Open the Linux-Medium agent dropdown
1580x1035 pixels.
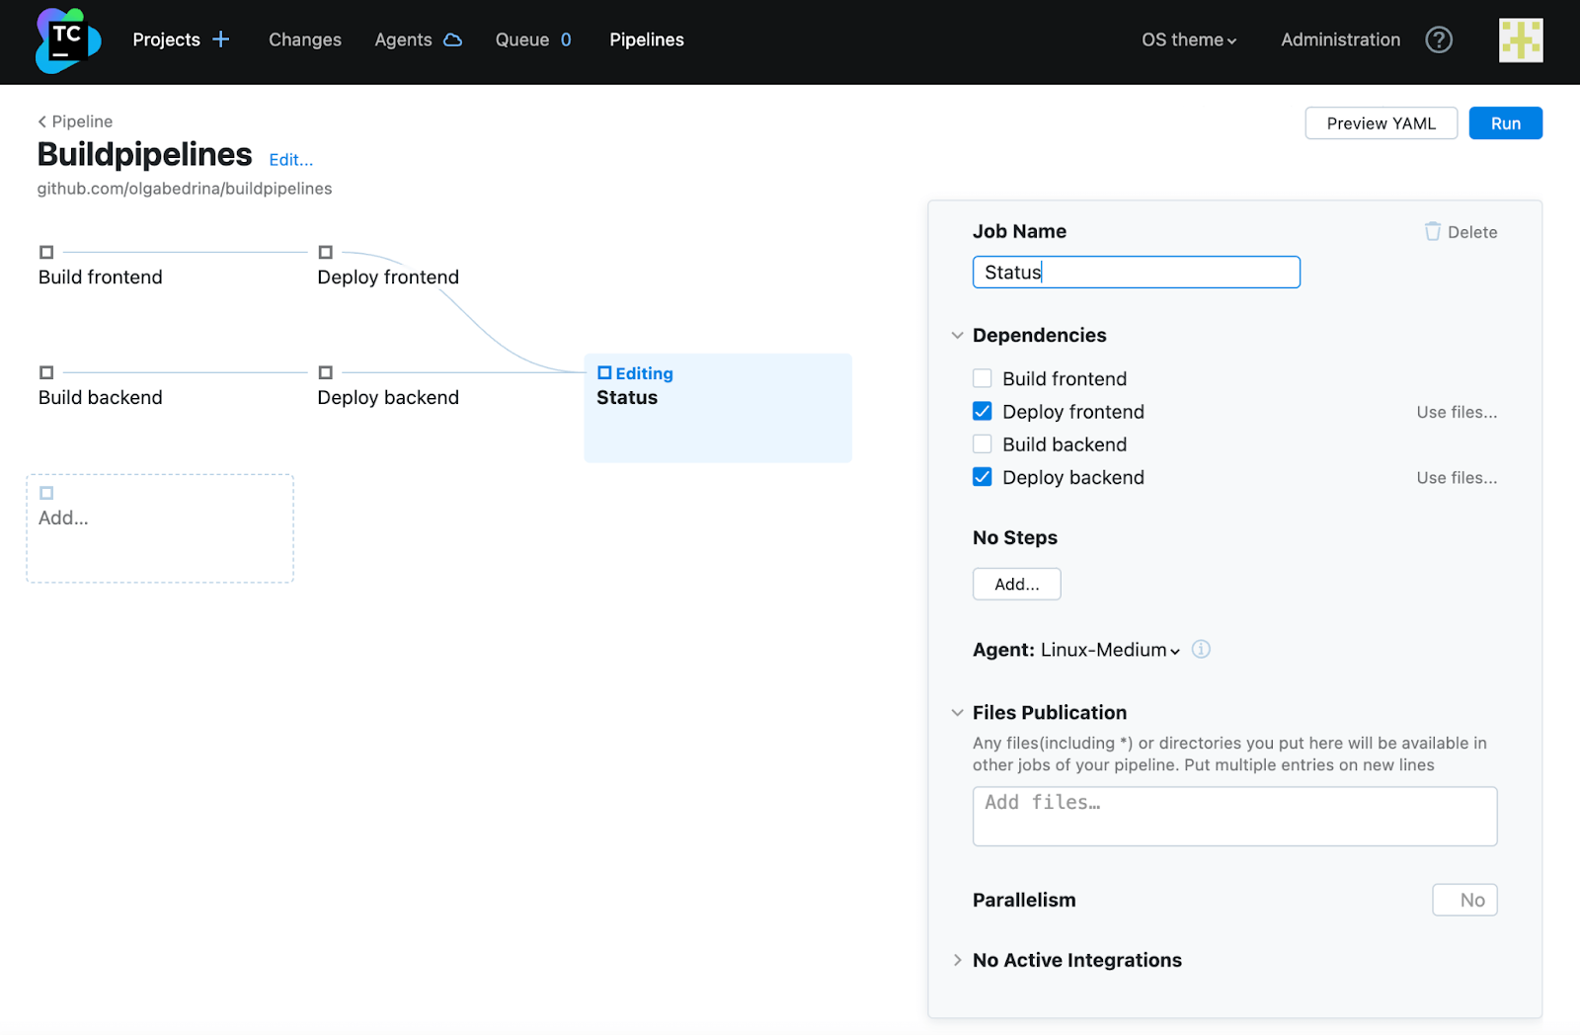(1110, 650)
